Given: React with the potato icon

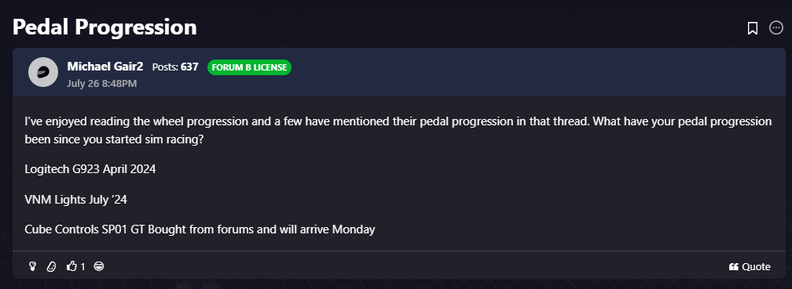Looking at the screenshot, I should [51, 266].
